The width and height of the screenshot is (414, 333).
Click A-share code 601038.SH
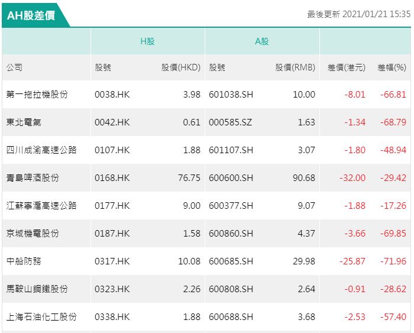231,95
